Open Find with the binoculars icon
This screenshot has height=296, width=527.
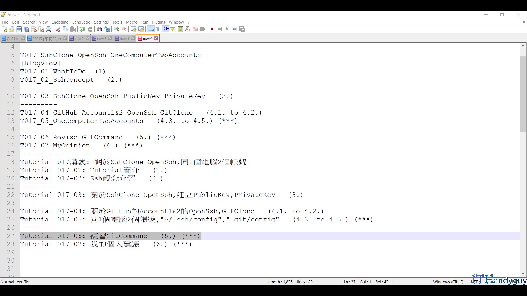click(99, 29)
